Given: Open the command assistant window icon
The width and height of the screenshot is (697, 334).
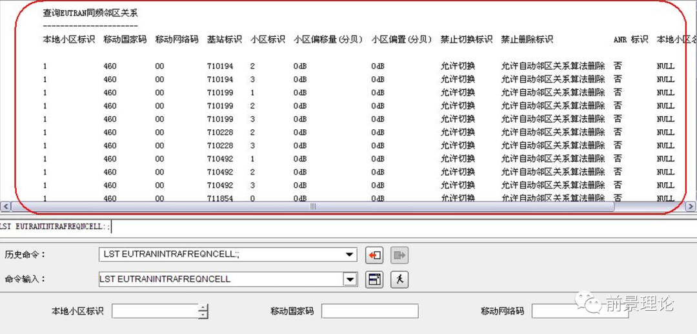Looking at the screenshot, I should 374,280.
